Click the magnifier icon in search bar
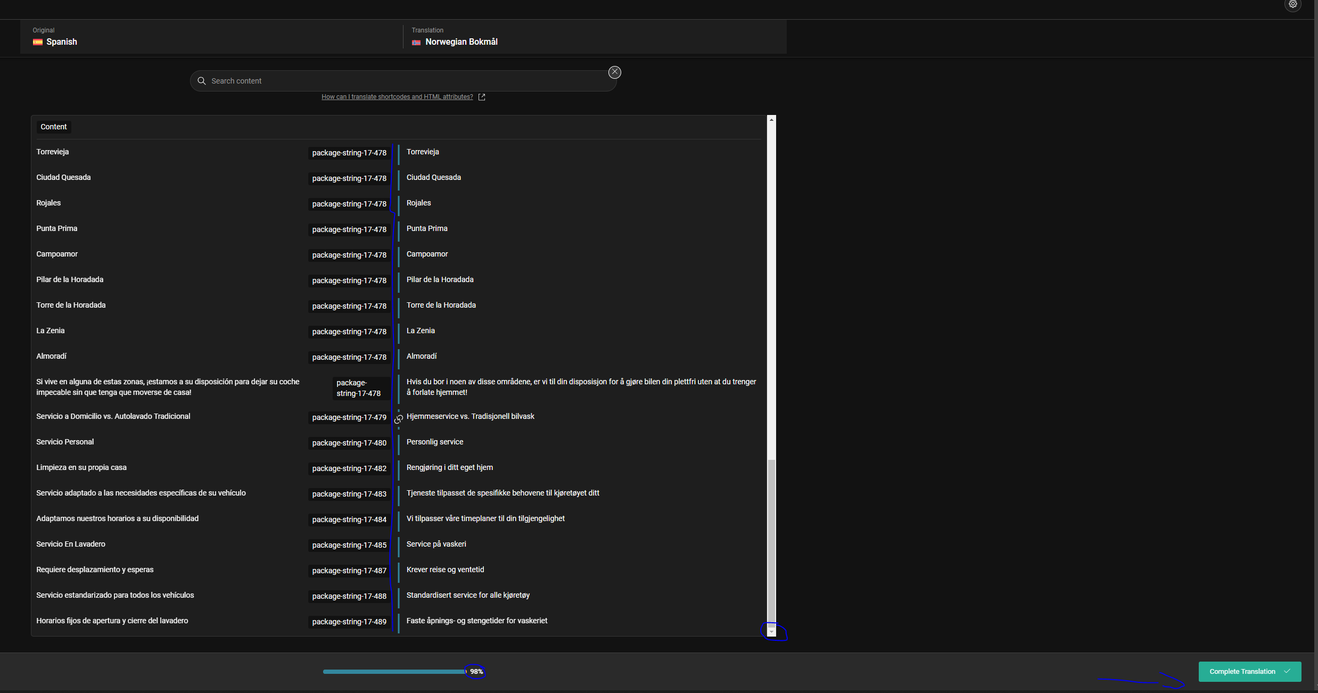Viewport: 1318px width, 693px height. coord(202,81)
